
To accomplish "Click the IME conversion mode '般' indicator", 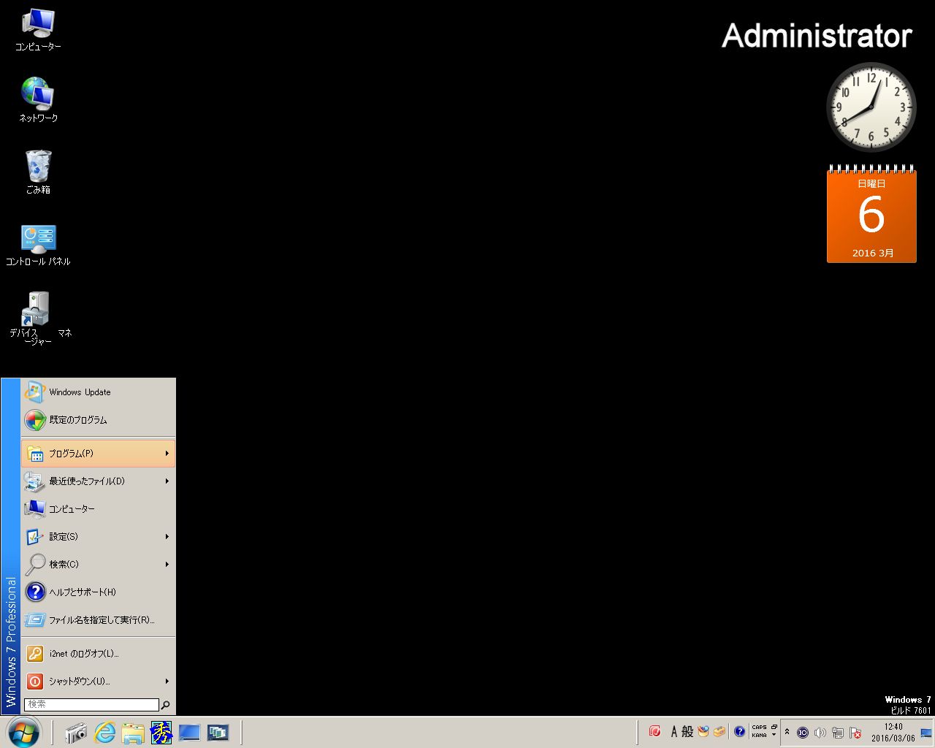I will point(687,731).
